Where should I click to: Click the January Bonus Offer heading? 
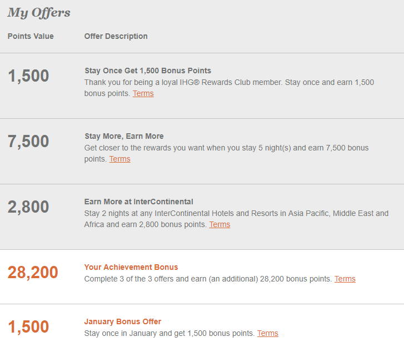point(123,321)
